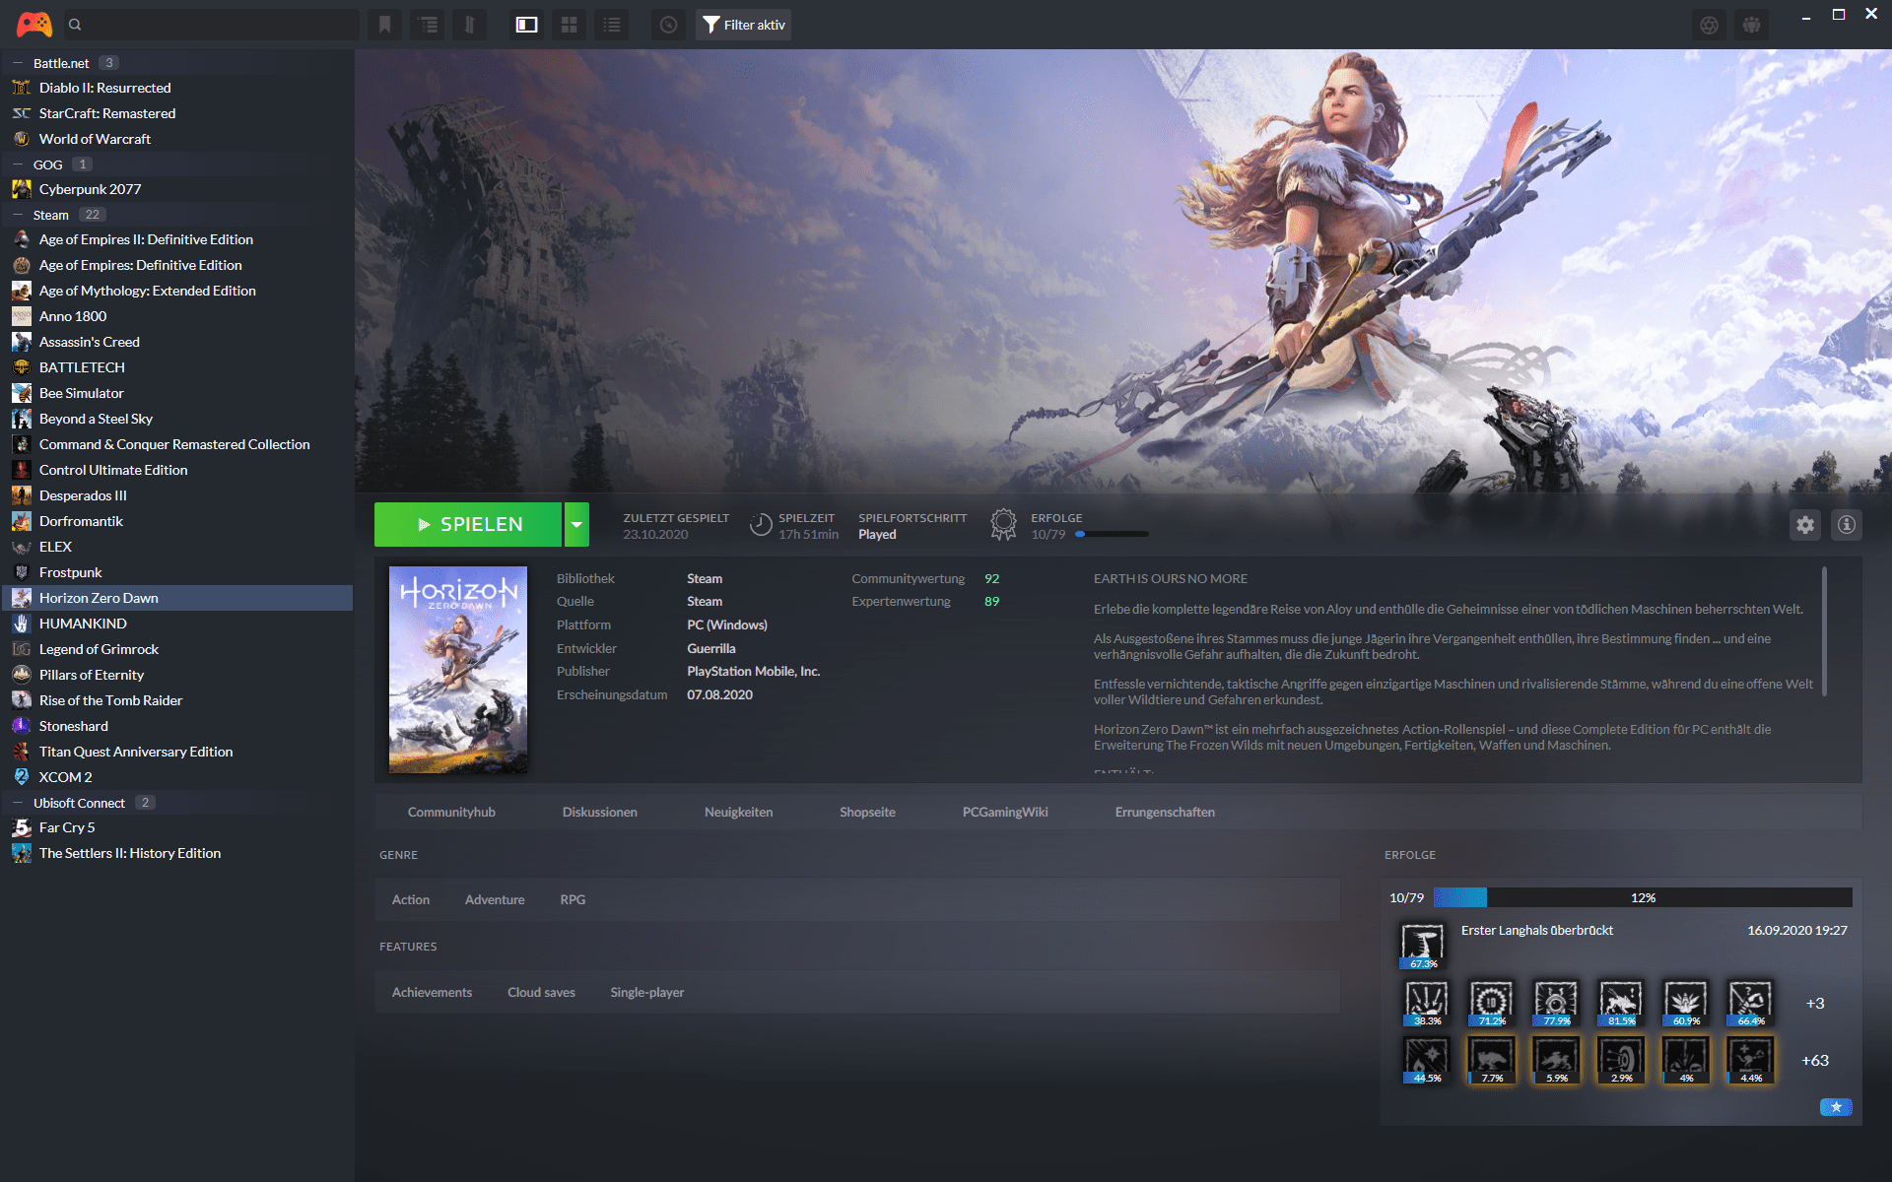Start the game with the SPIELEN button
The width and height of the screenshot is (1892, 1182).
coord(468,524)
